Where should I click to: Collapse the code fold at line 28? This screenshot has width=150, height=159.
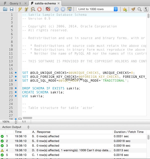pyautogui.click(x=20, y=119)
